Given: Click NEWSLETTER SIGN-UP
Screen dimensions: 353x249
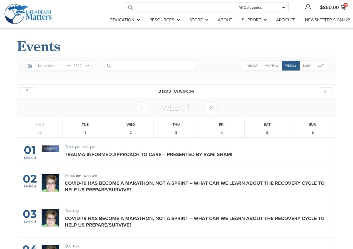Looking at the screenshot, I should click(327, 20).
